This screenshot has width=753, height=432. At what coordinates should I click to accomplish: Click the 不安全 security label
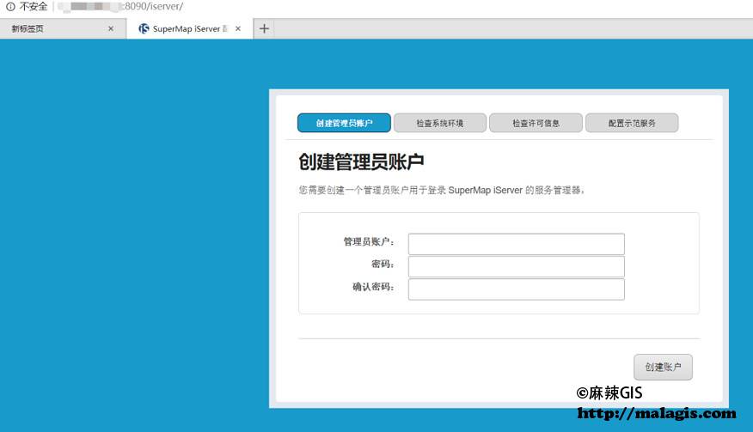[34, 7]
